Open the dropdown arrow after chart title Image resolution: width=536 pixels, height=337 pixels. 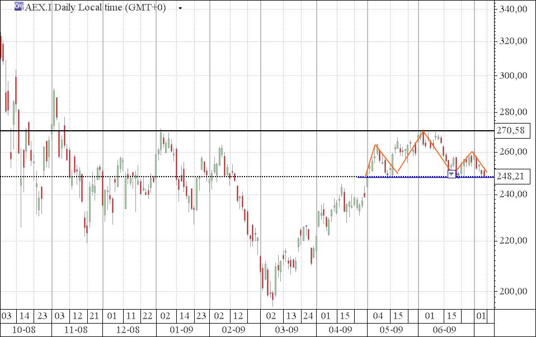click(180, 8)
